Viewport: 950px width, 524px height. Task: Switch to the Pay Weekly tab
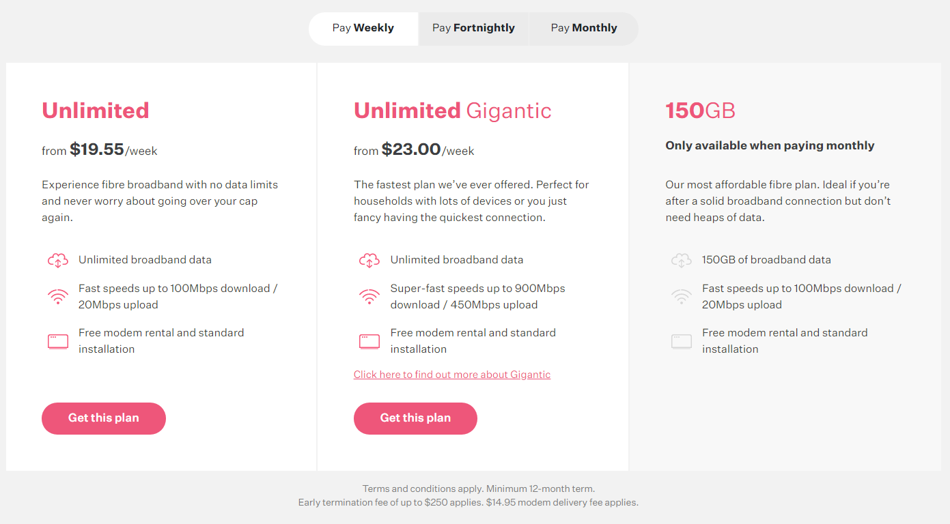[x=363, y=28]
